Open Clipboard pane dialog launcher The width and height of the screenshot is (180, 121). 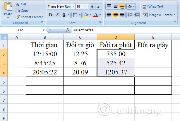[x=42, y=23]
